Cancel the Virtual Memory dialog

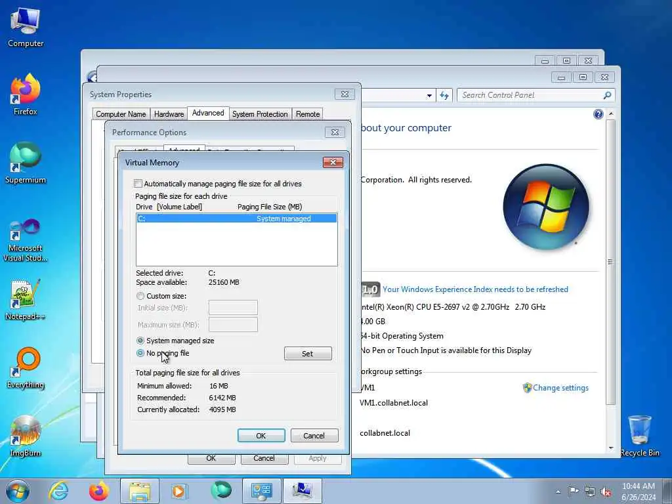point(314,436)
